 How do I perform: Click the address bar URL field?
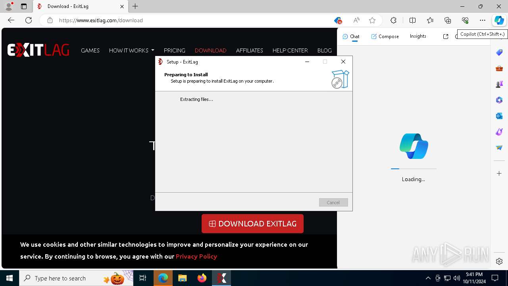point(194,20)
